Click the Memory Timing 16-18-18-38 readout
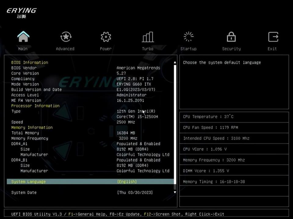 214,182
